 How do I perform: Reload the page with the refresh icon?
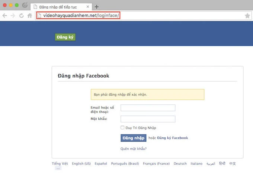[22, 16]
